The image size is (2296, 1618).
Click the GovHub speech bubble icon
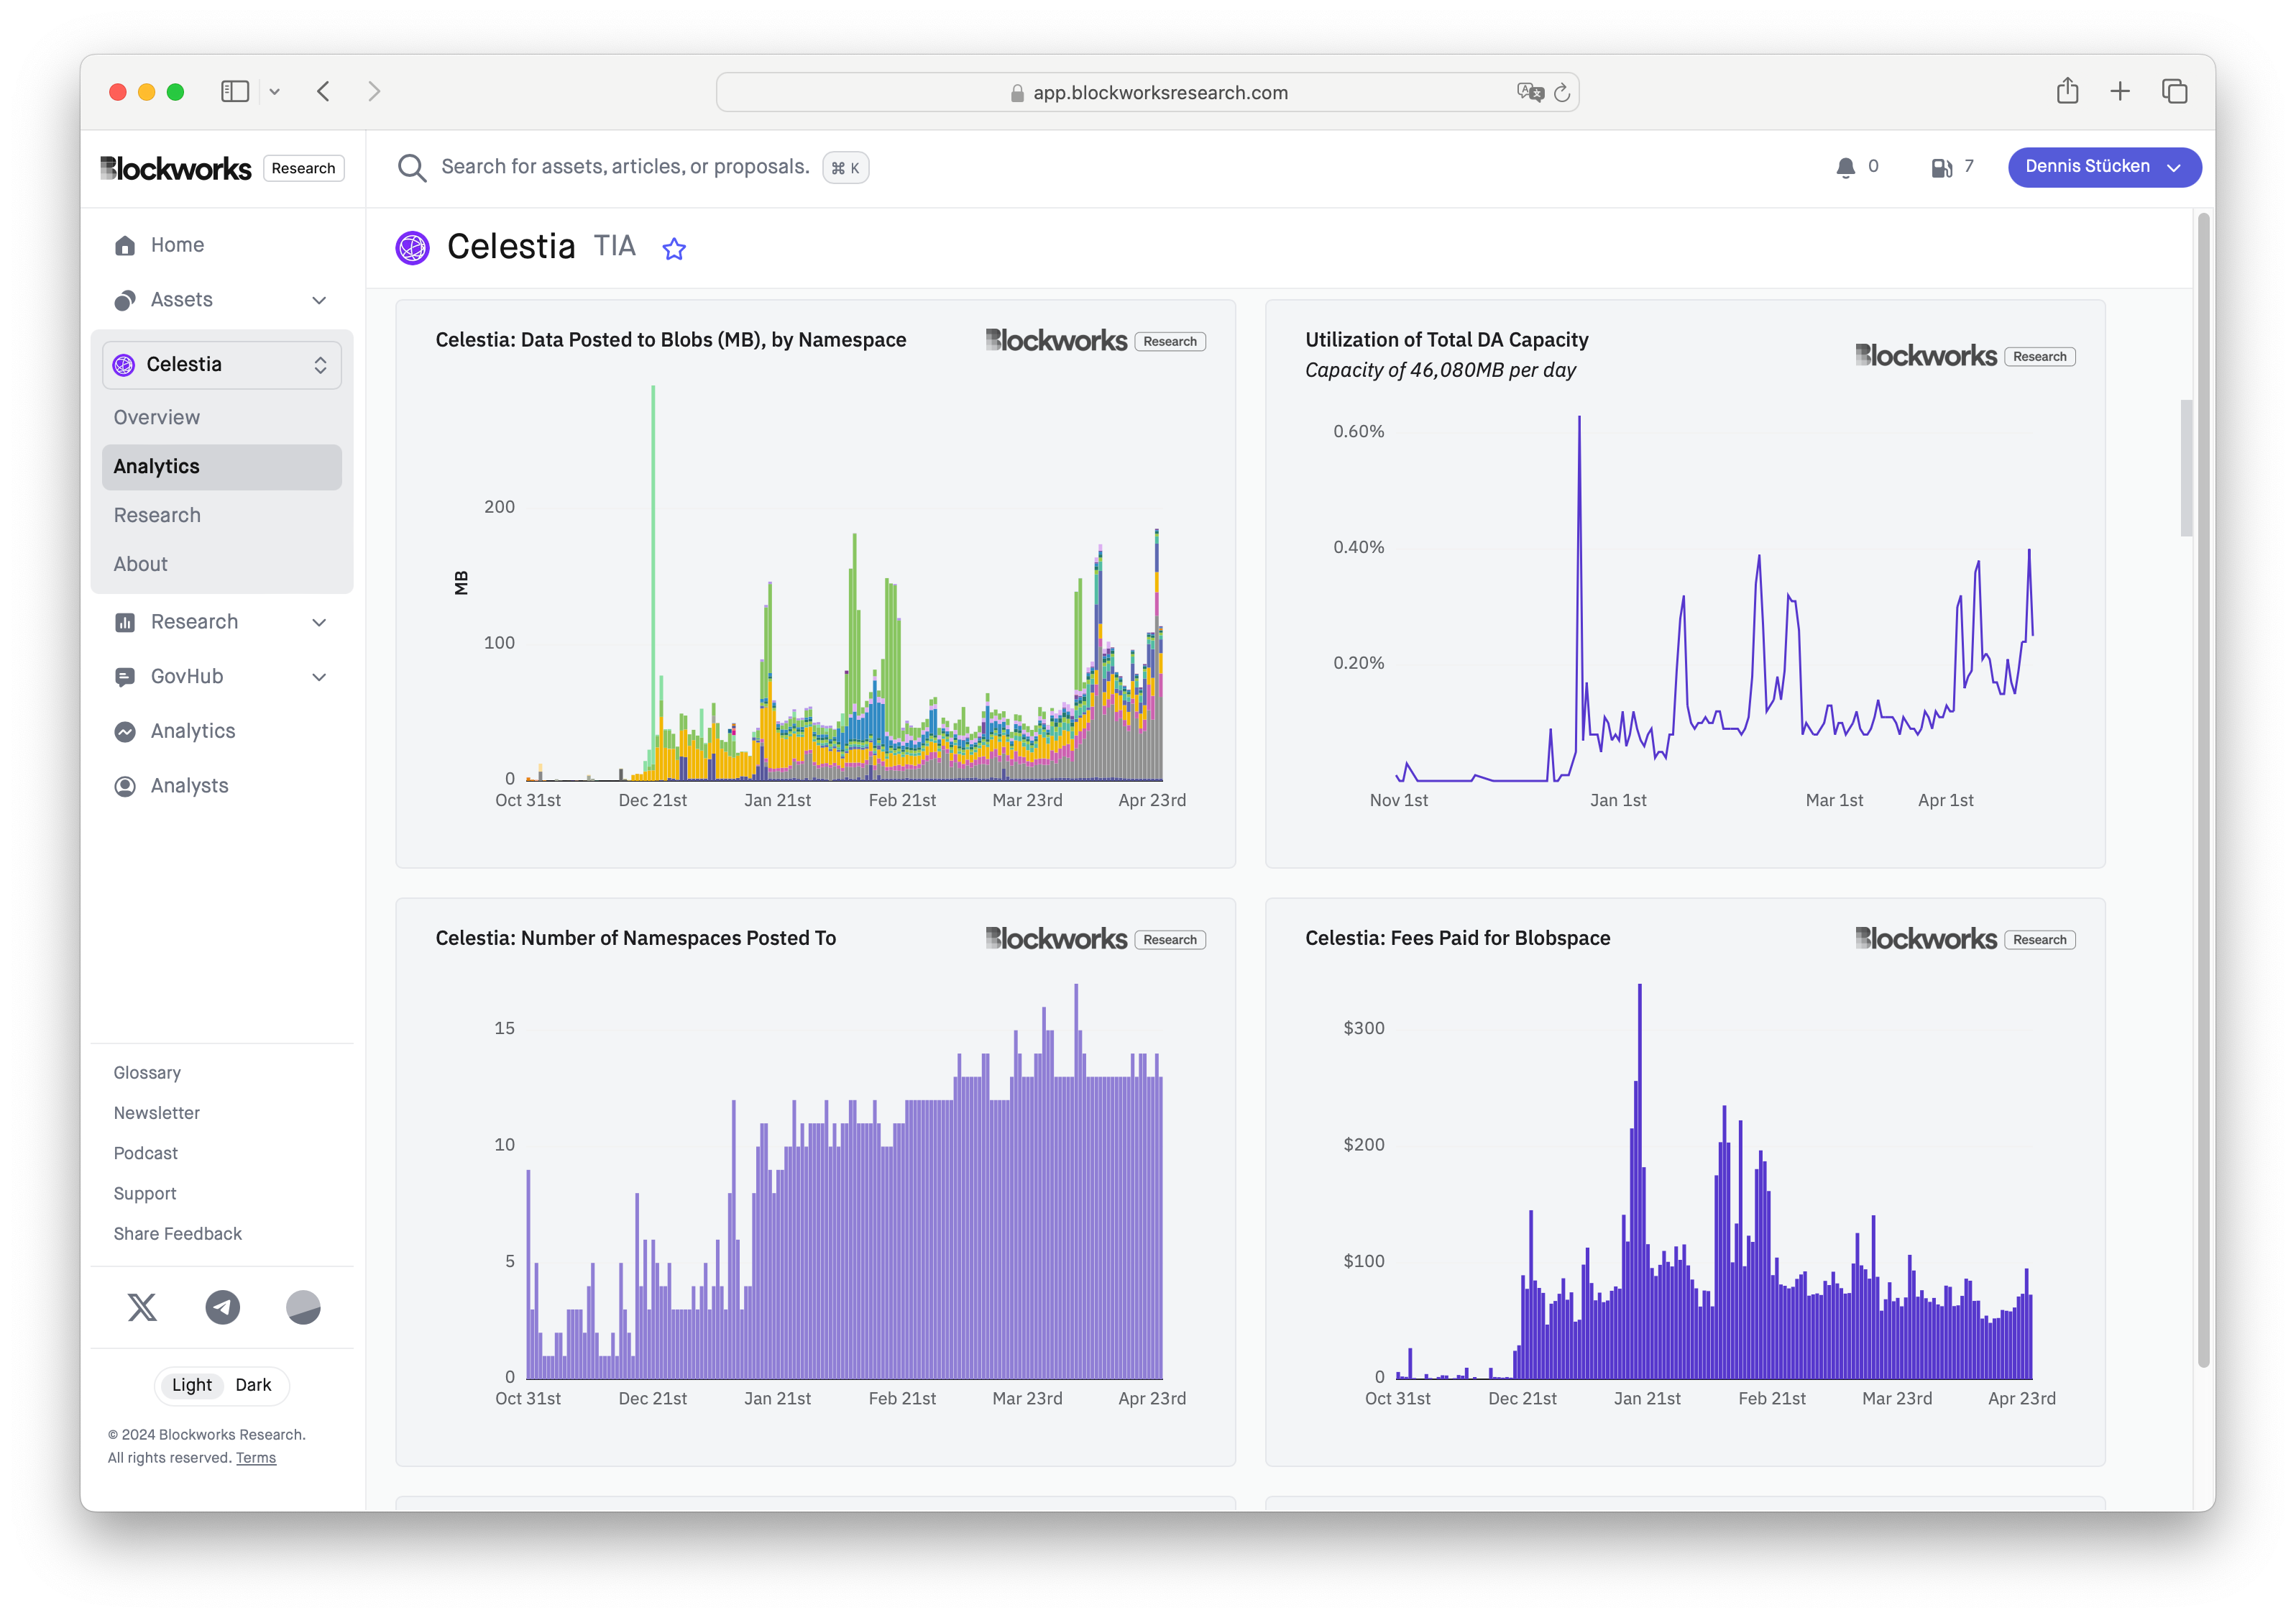[x=125, y=677]
